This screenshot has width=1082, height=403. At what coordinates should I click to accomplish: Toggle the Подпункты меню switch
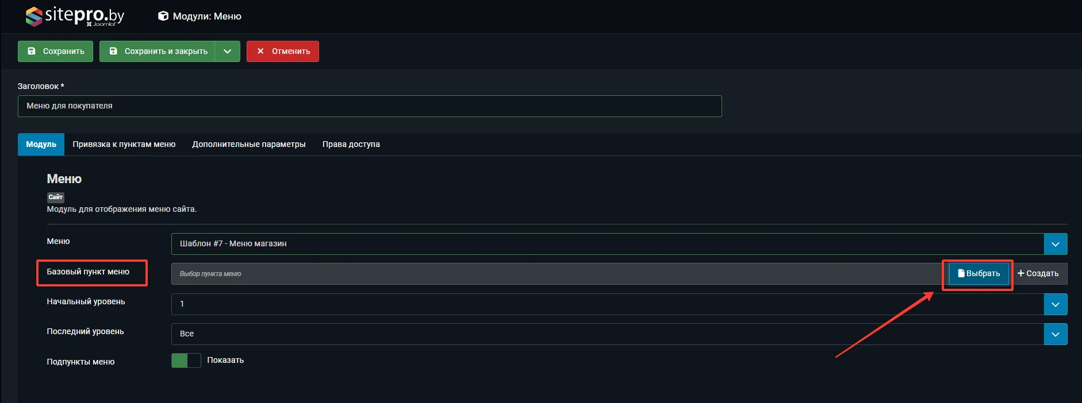[186, 361]
